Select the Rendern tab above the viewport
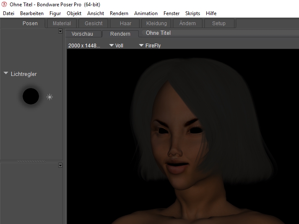The width and height of the screenshot is (299, 224). tap(120, 34)
